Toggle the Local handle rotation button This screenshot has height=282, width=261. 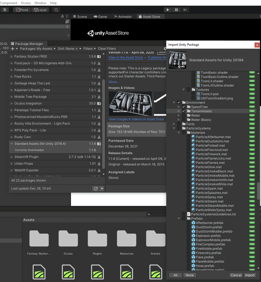40,10
